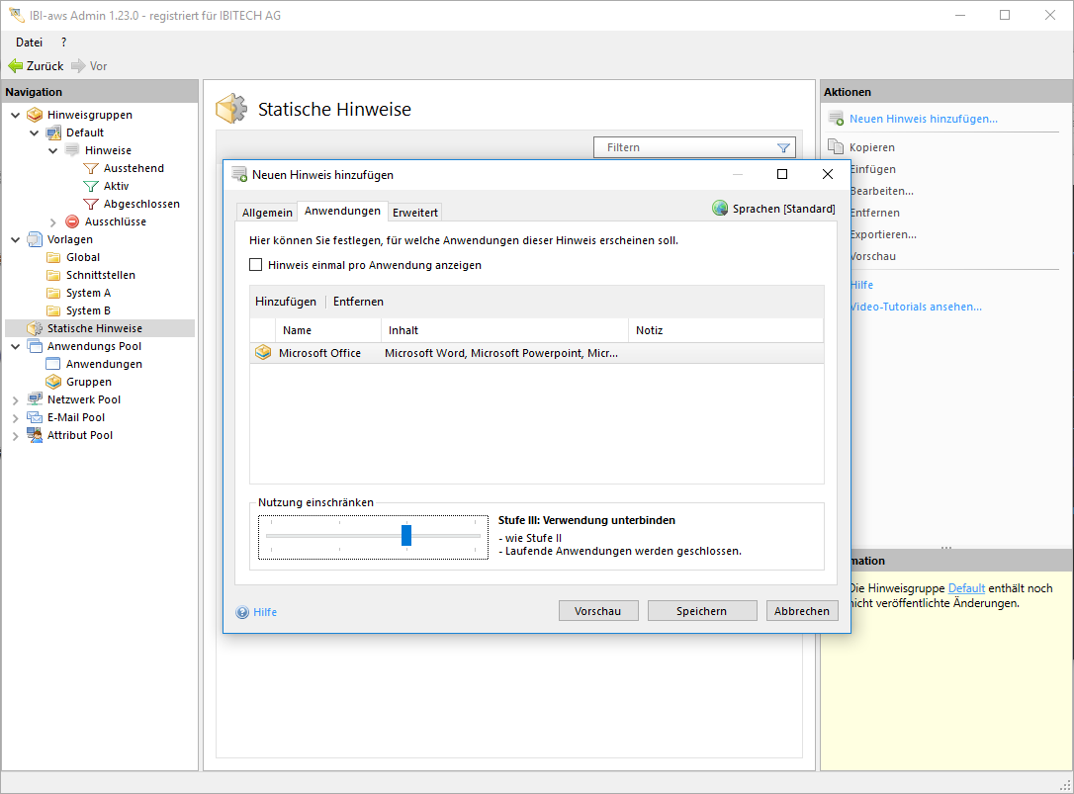Click the Sprachen globe icon

(720, 209)
